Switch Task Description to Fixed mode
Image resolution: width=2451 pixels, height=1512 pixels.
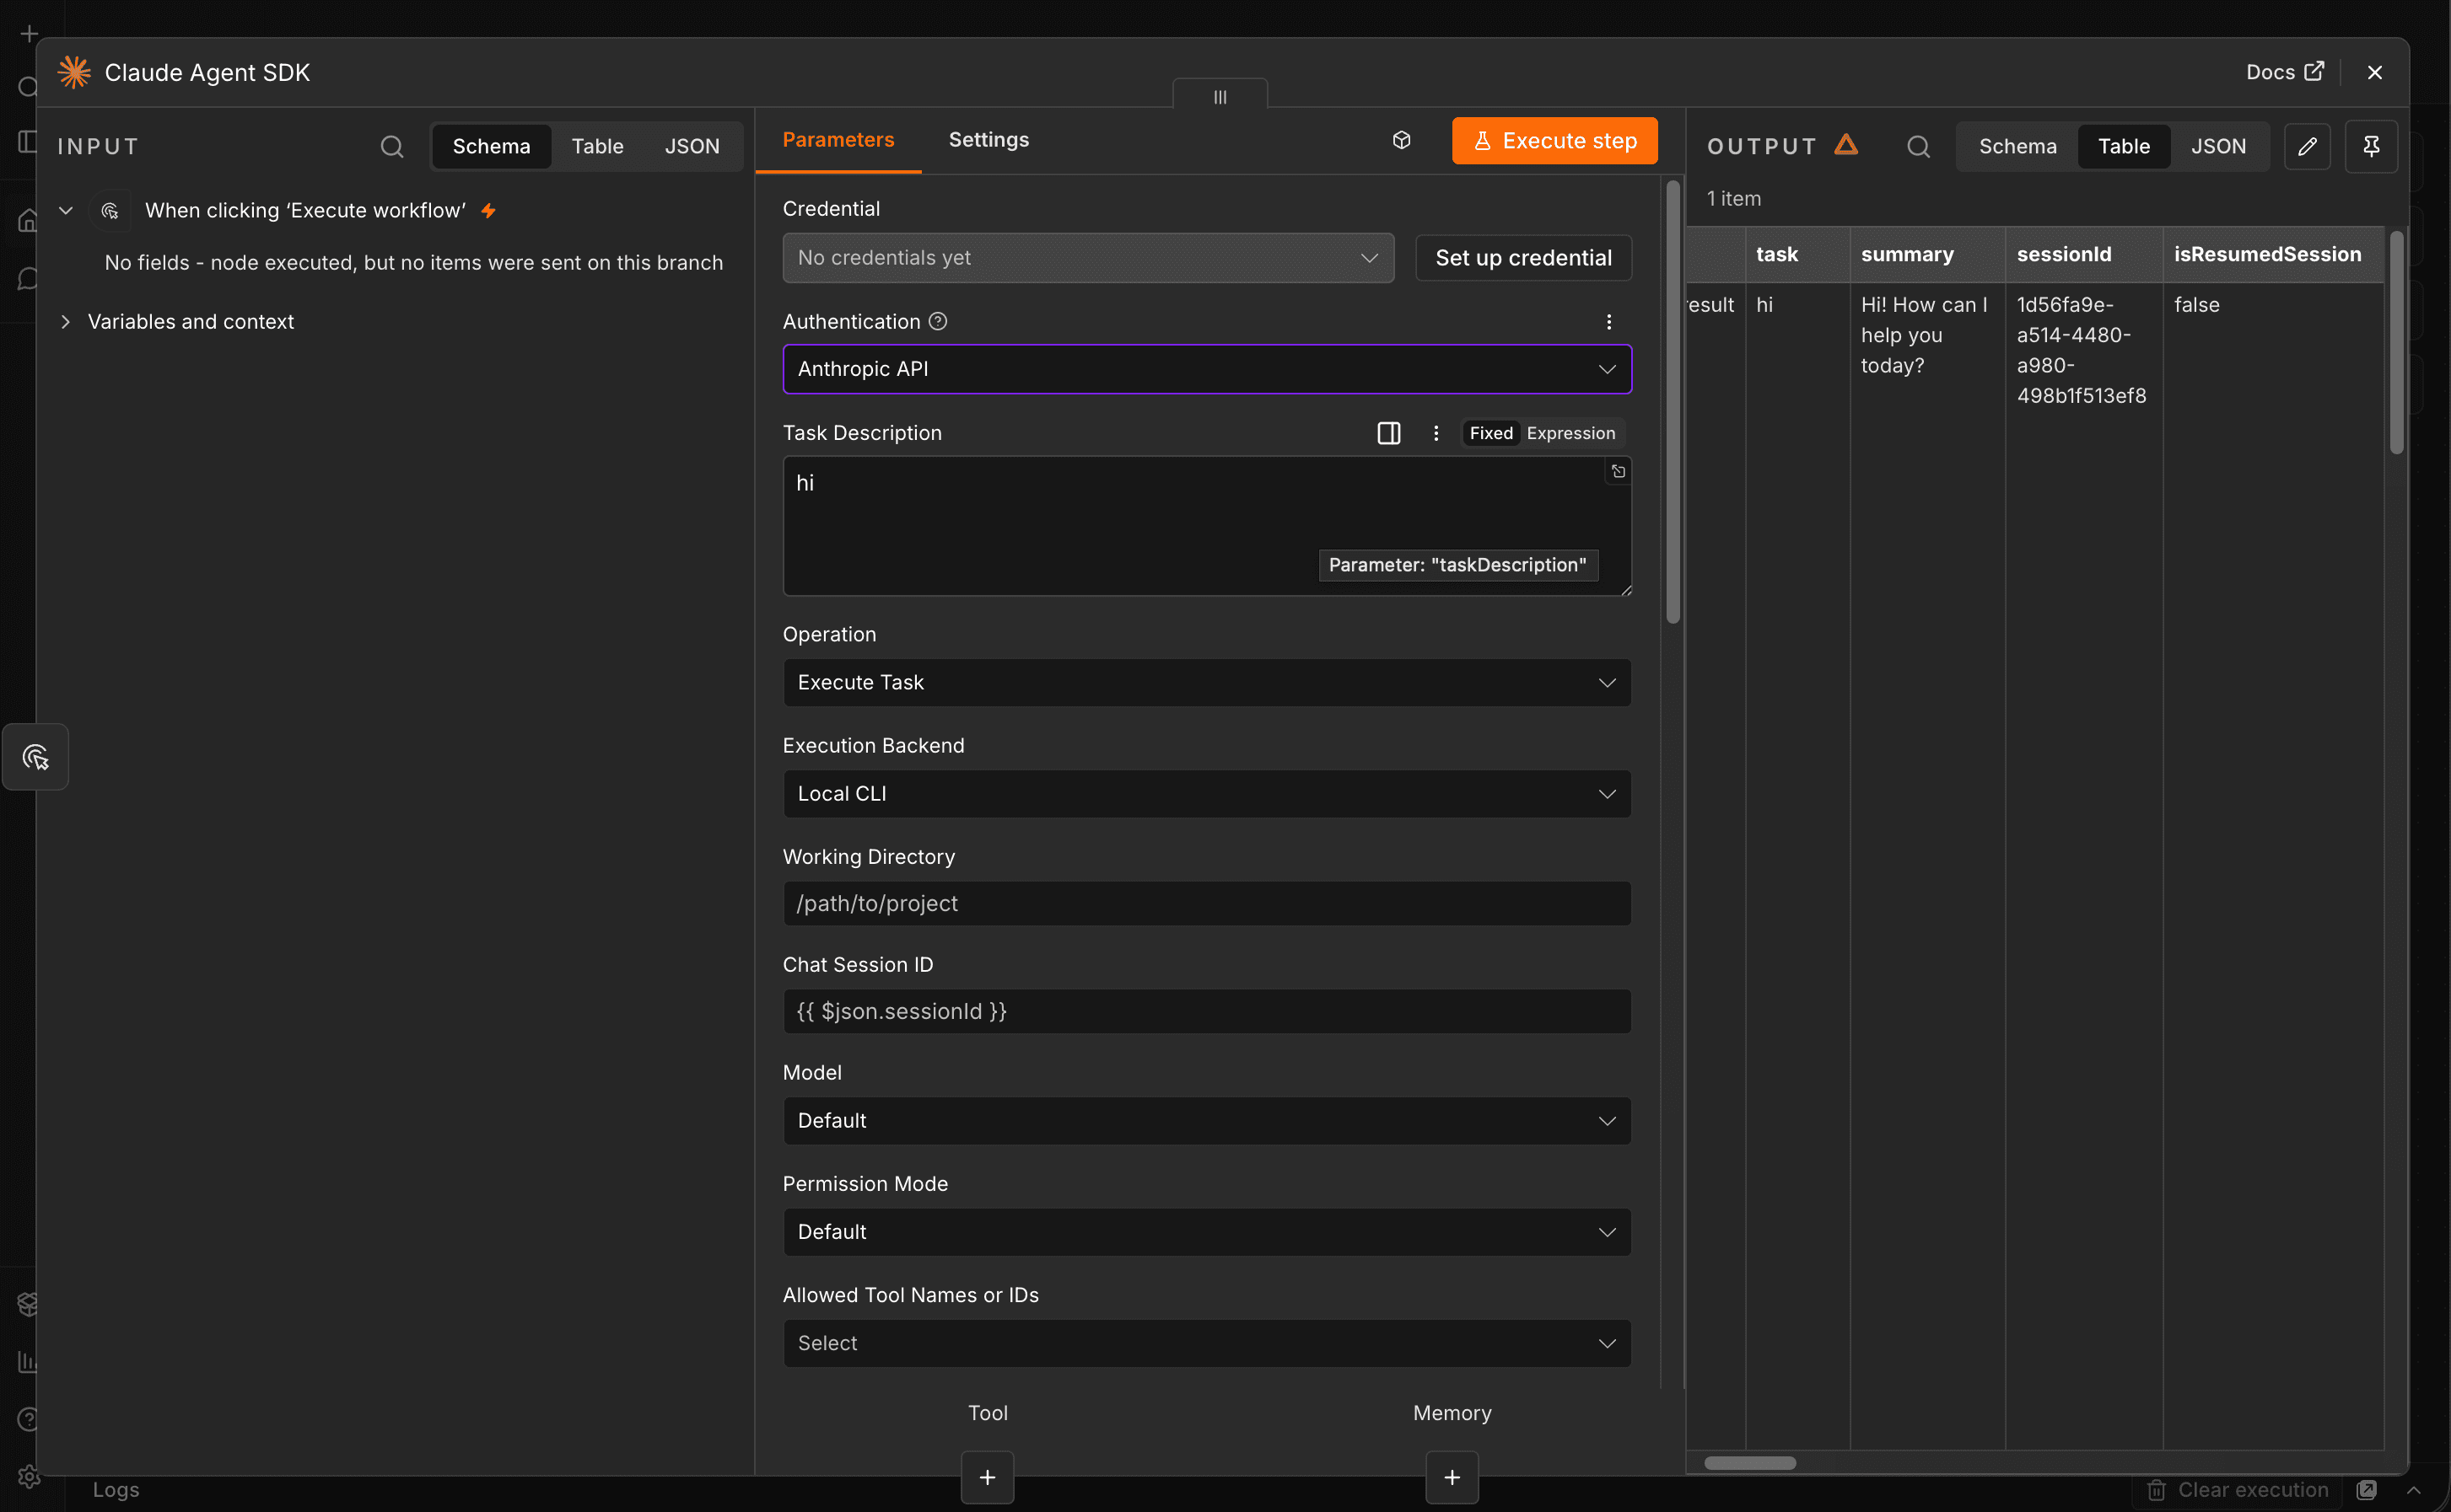[1490, 433]
